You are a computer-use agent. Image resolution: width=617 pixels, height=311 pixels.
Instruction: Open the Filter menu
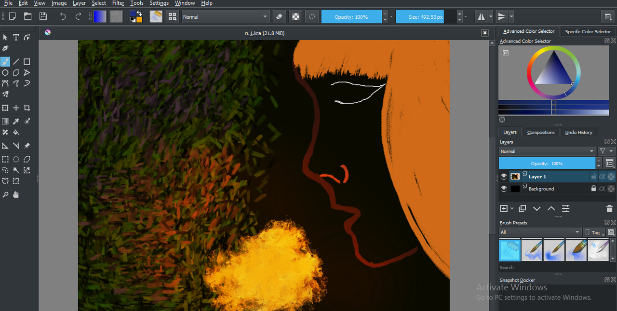coord(118,3)
